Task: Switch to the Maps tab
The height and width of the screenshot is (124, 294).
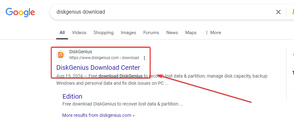Action: coord(191,32)
